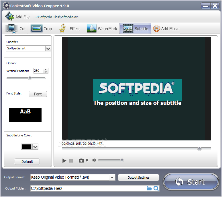Image resolution: width=222 pixels, height=197 pixels.
Task: Select the Subtitle tab
Action: (x=135, y=28)
